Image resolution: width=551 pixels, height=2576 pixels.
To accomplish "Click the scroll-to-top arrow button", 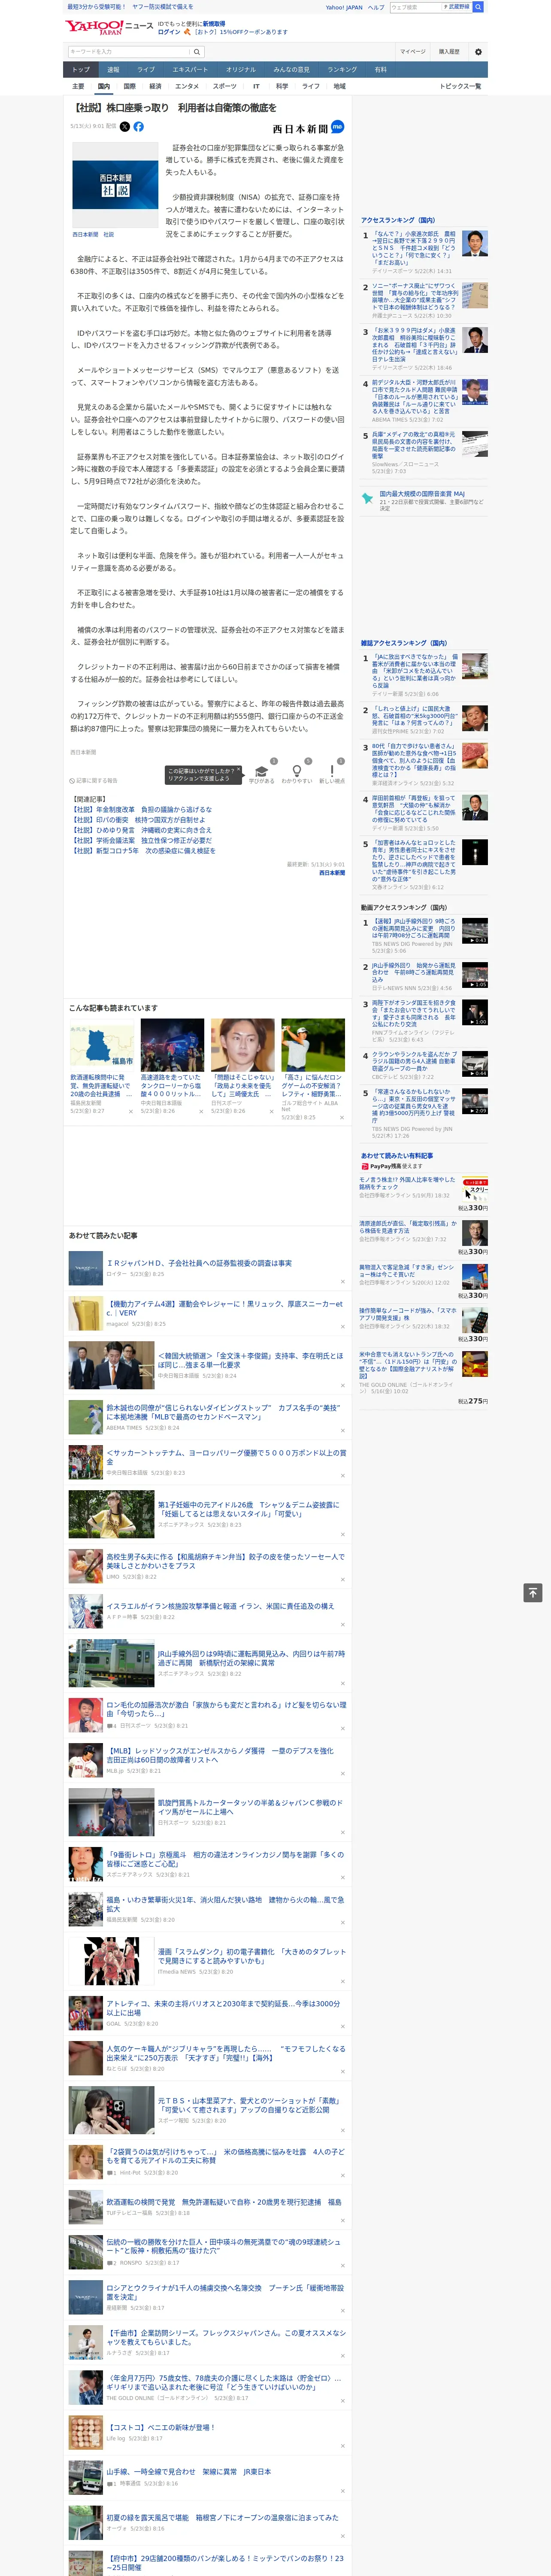I will (x=533, y=1593).
